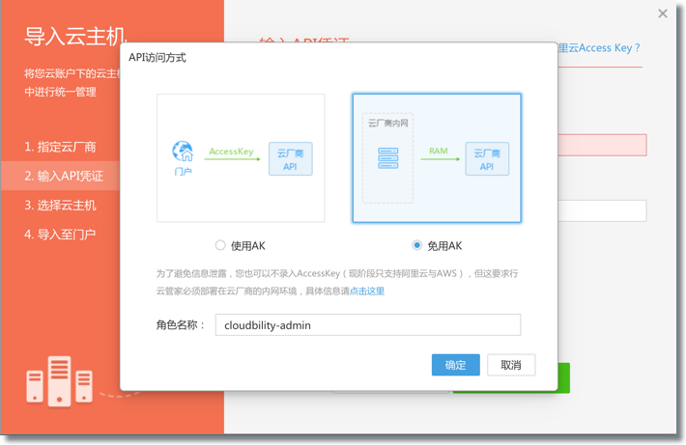686x445 pixels.
Task: Open step 4. 导入至门户
Action: (x=60, y=234)
